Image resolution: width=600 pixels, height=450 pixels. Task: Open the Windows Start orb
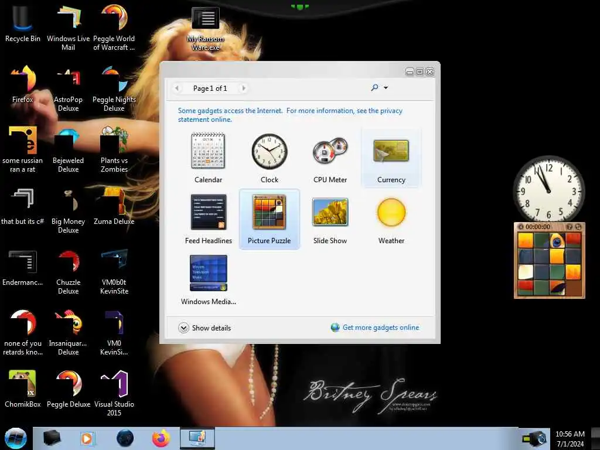[x=15, y=438]
